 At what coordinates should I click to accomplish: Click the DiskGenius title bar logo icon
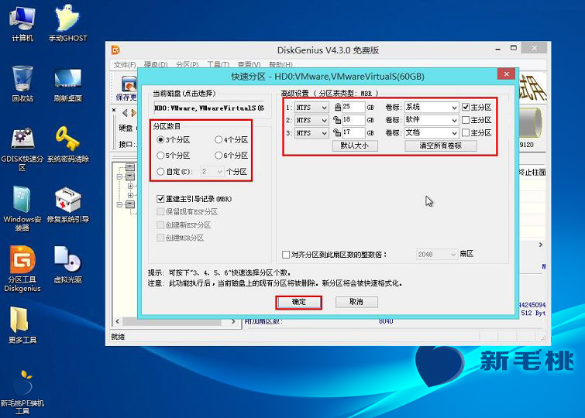(115, 50)
